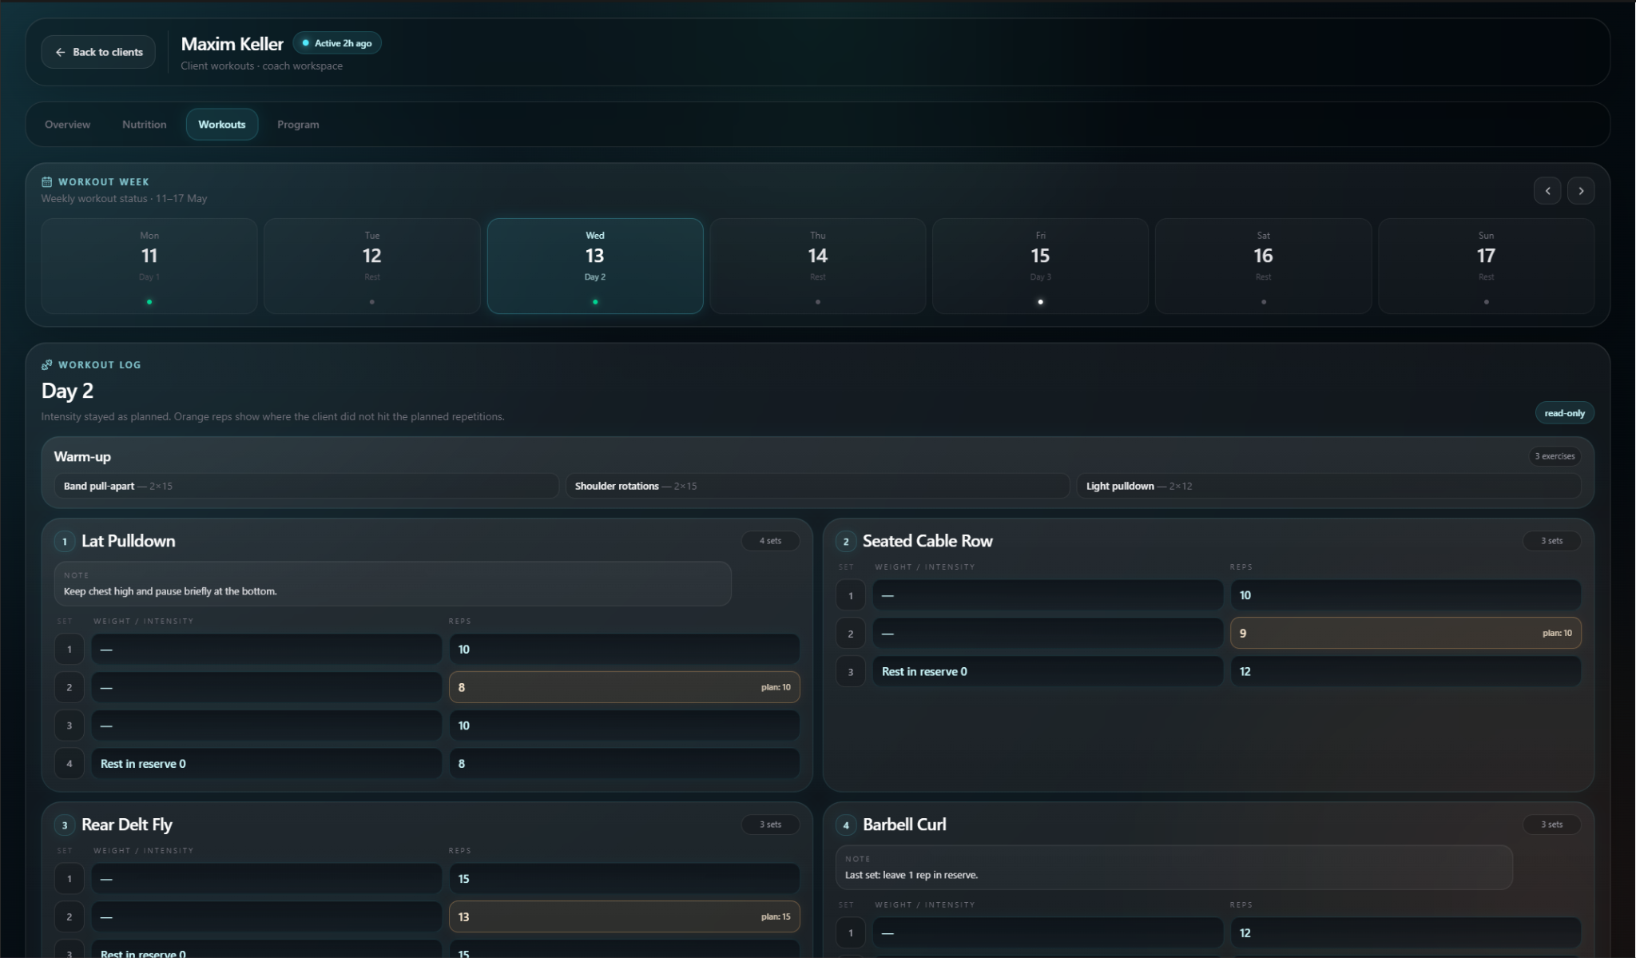Click the Lat Pulldown exercise title

(129, 541)
